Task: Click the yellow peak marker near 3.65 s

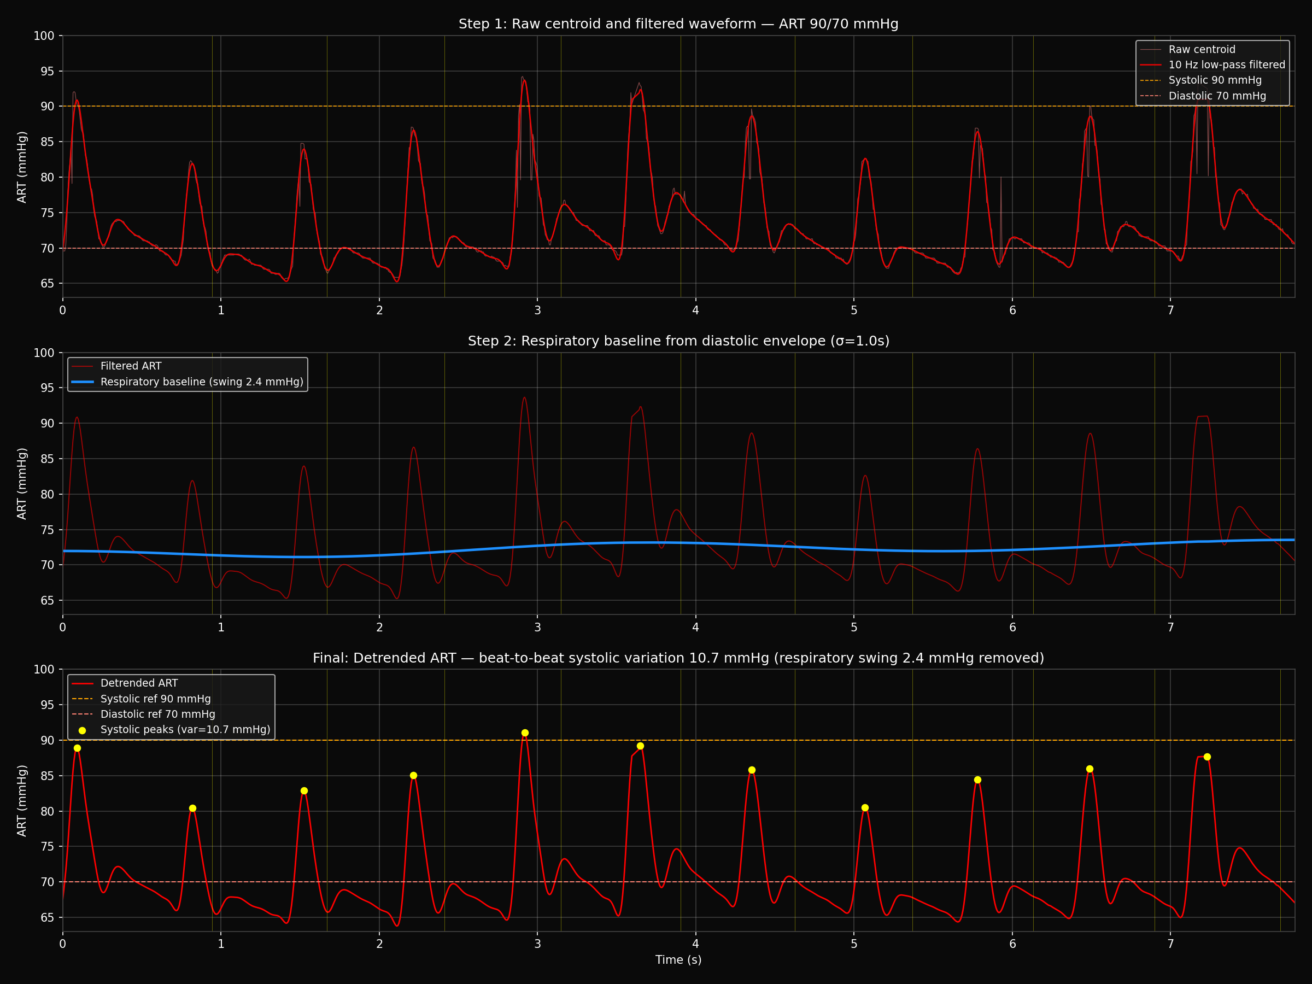Action: tap(640, 746)
